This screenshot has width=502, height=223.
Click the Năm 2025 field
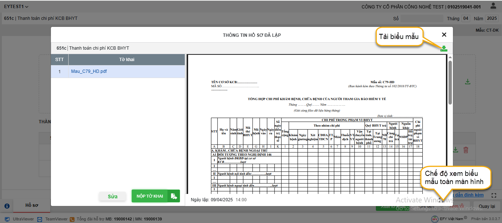pos(491,18)
